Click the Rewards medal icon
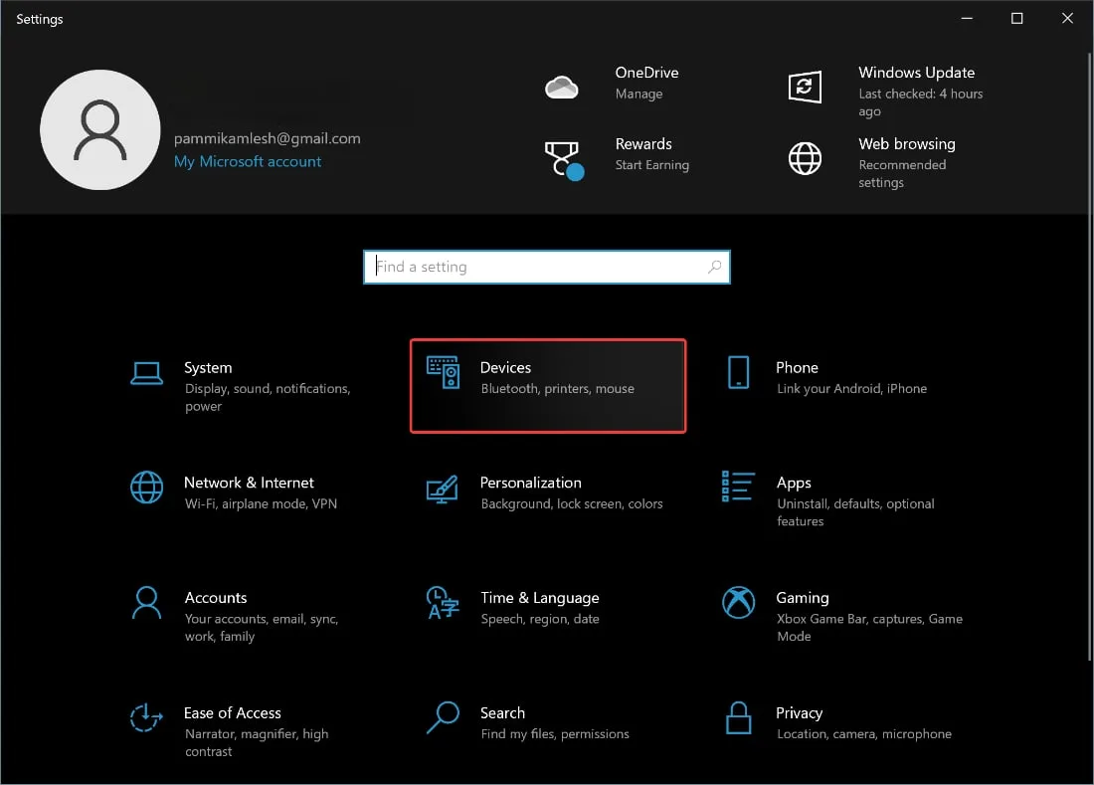The image size is (1094, 785). point(564,160)
